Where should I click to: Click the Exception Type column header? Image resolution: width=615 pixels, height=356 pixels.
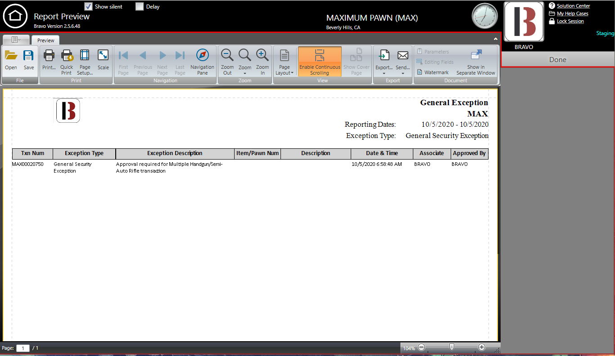tap(84, 153)
